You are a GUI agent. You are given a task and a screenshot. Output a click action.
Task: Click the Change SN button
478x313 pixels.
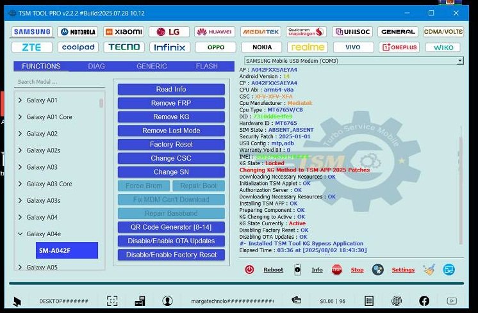click(x=171, y=172)
